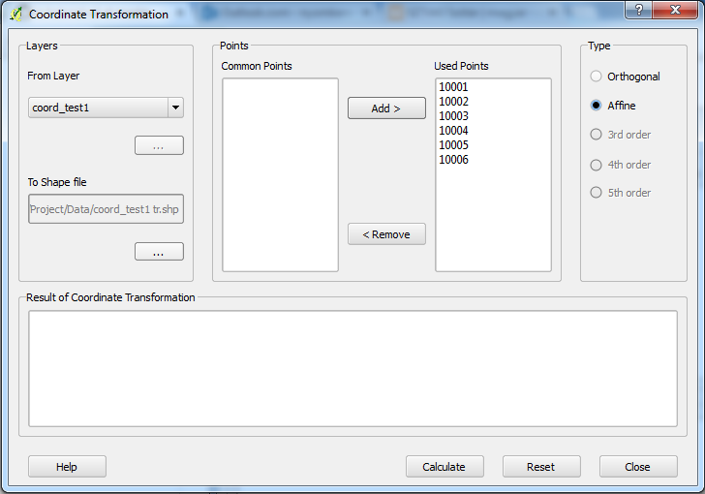Browse for the From Layer file
Image resolution: width=705 pixels, height=494 pixels.
coord(158,146)
